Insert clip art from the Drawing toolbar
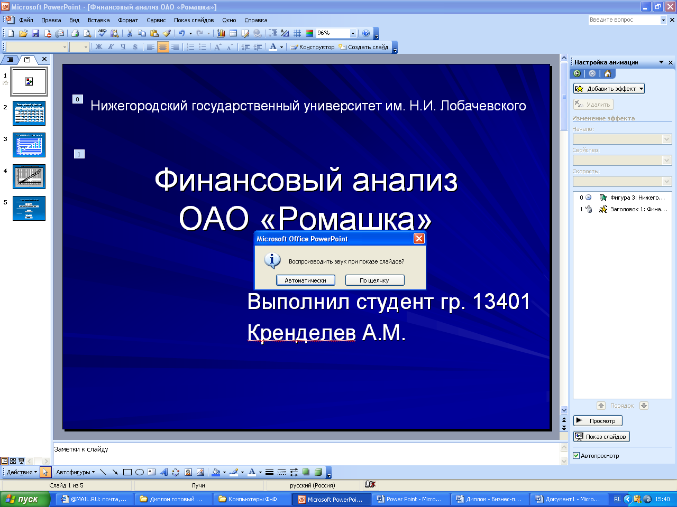The image size is (677, 507). 188,472
